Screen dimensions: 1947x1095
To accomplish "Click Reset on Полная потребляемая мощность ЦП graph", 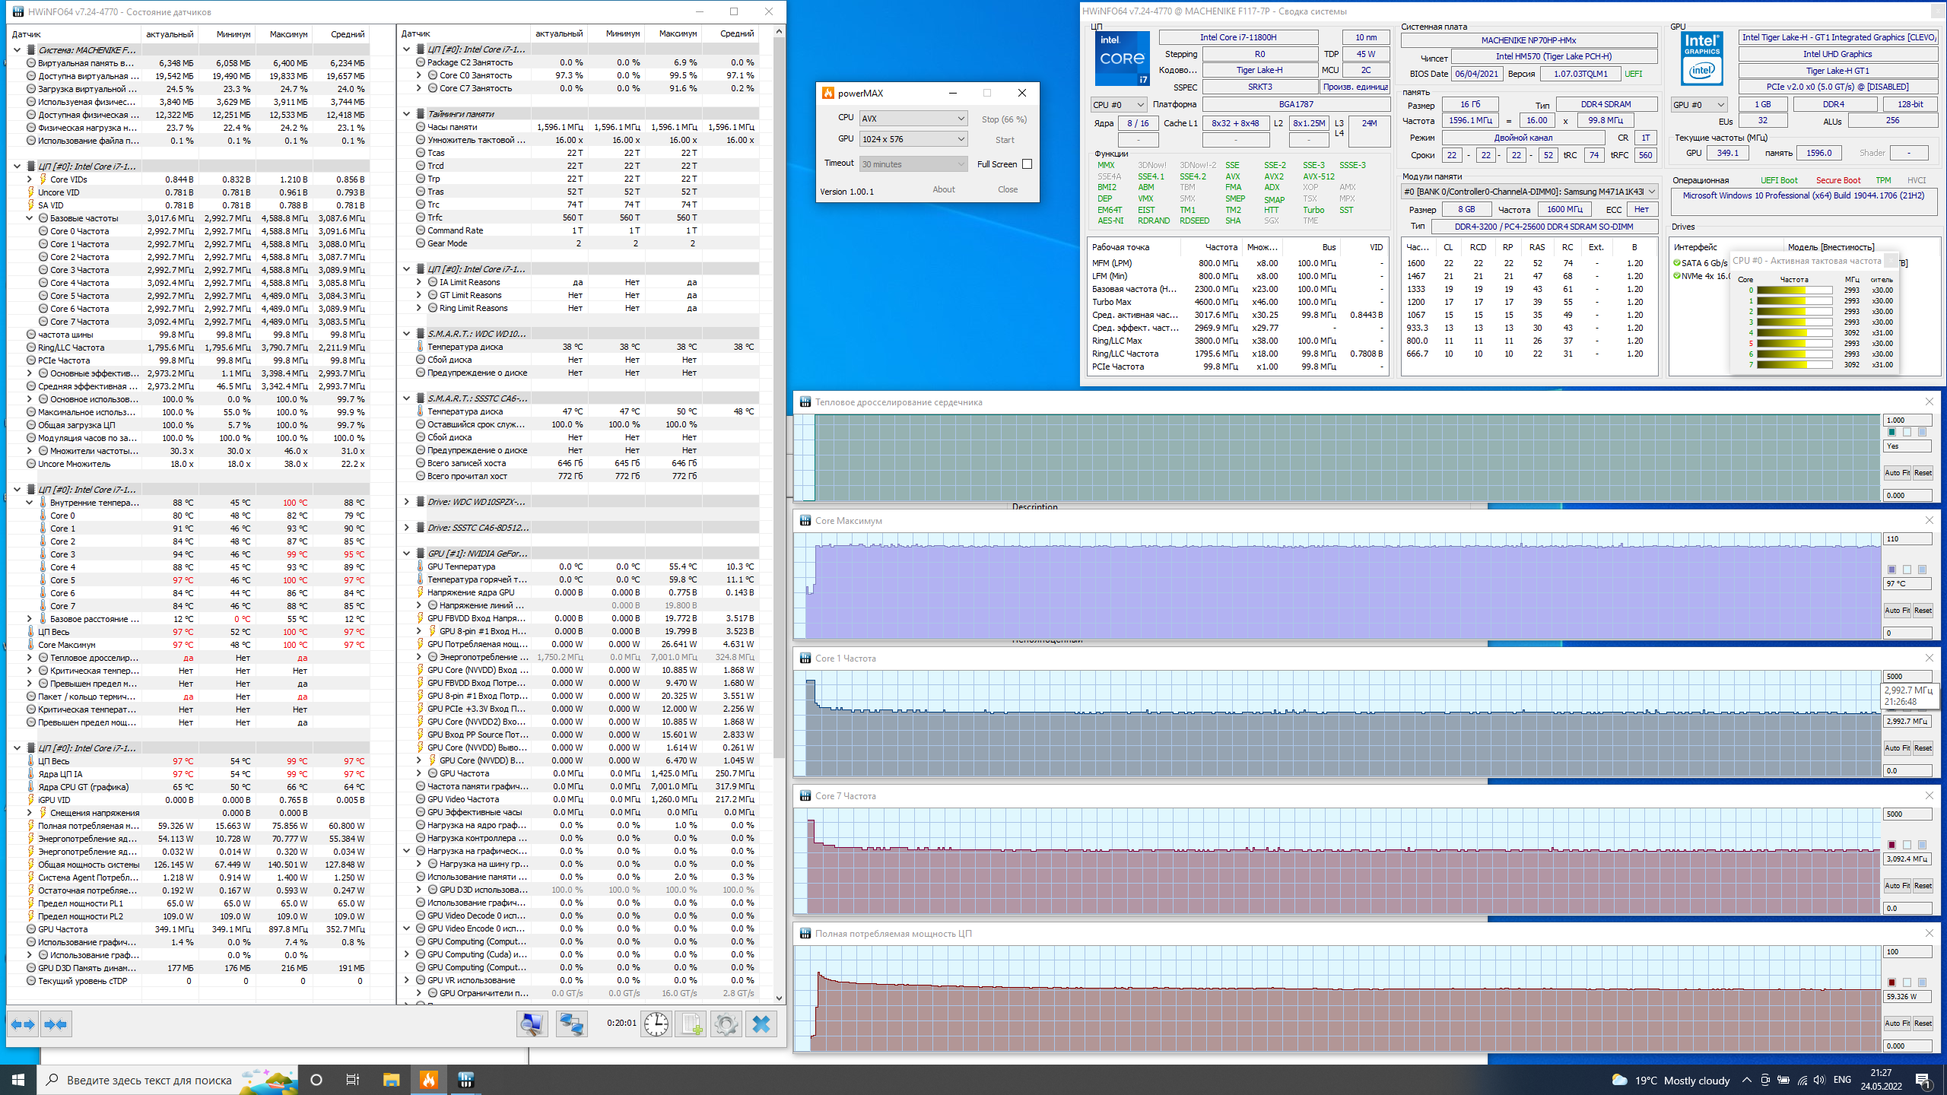I will pos(1923,1023).
